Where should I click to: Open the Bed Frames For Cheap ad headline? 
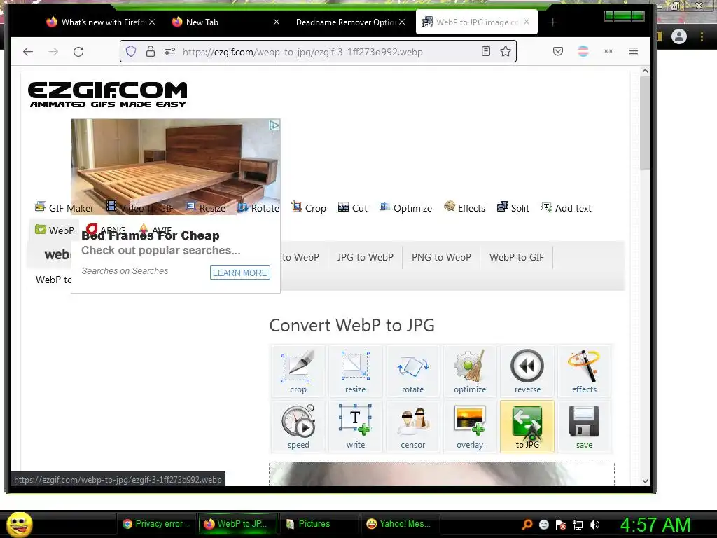click(x=151, y=235)
